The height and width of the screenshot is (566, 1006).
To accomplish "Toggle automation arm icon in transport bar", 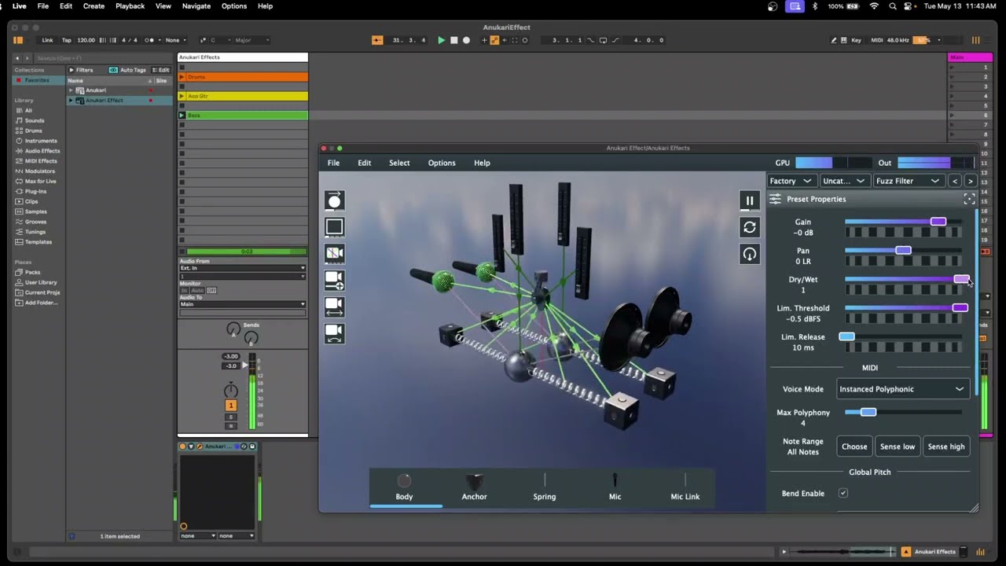I will [x=494, y=40].
